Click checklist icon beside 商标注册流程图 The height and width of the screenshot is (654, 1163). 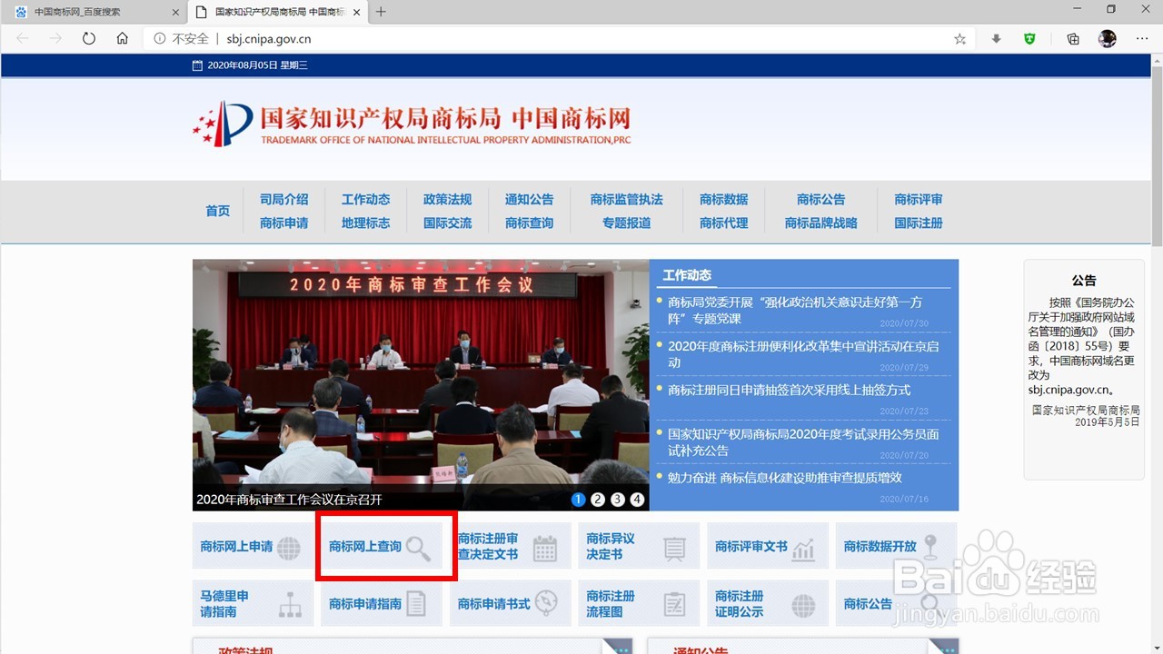[x=674, y=604]
